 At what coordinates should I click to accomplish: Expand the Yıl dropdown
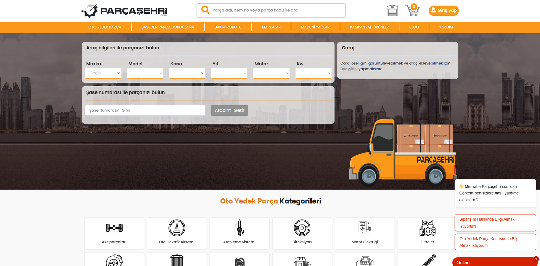coord(229,73)
